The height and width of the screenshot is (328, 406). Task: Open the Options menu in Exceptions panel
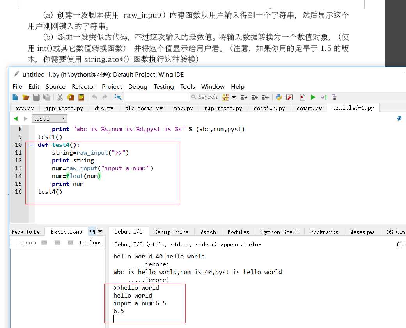(x=90, y=243)
